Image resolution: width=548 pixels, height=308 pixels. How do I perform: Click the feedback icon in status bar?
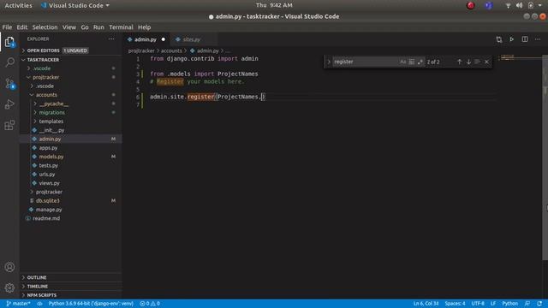527,304
